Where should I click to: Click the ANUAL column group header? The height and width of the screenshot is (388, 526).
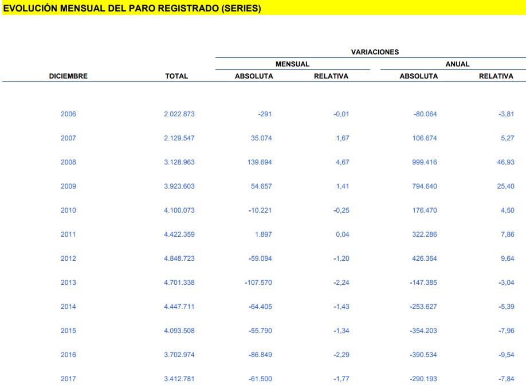click(x=457, y=64)
